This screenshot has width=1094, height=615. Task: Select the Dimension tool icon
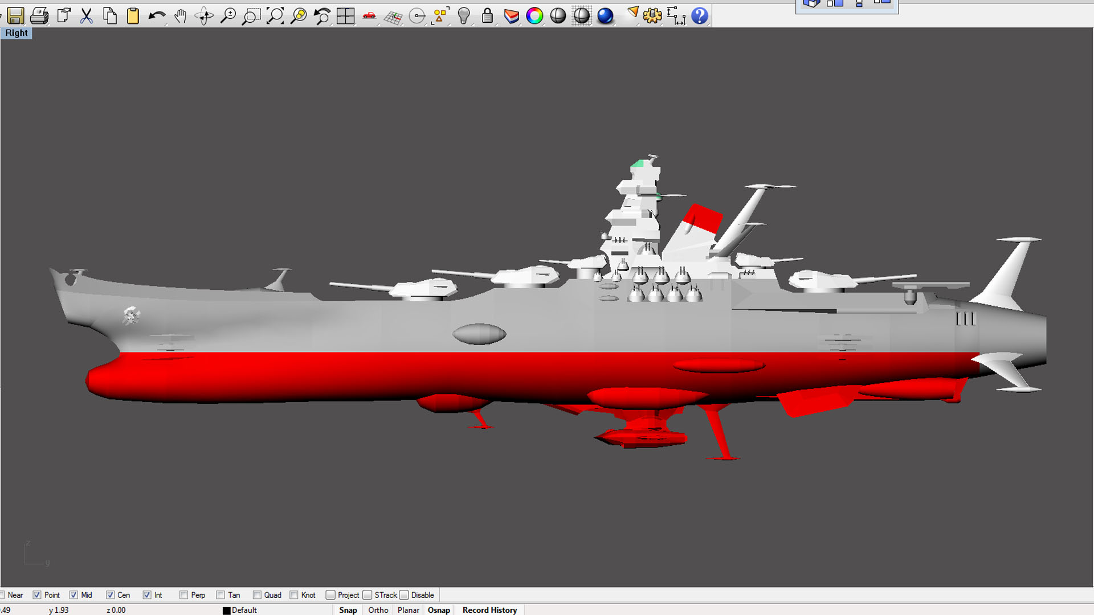tap(676, 15)
